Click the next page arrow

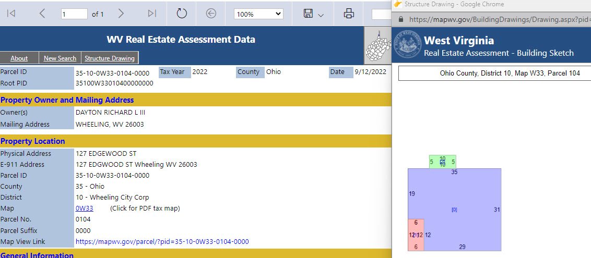(x=121, y=14)
